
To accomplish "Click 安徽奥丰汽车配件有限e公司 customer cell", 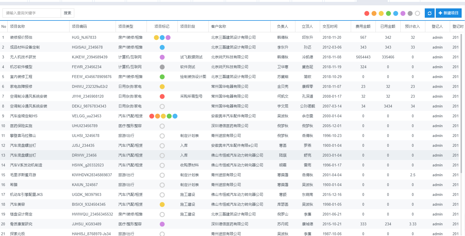I will tap(234, 145).
